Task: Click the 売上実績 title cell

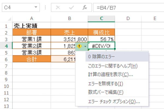Action: pos(32,26)
